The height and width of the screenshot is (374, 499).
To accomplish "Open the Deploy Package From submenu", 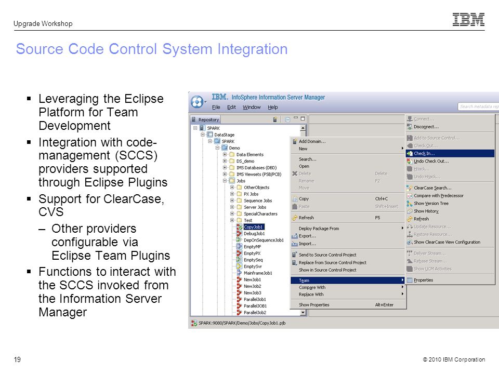I will tap(348, 229).
